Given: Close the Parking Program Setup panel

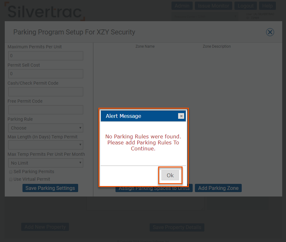Looking at the screenshot, I should click(270, 32).
